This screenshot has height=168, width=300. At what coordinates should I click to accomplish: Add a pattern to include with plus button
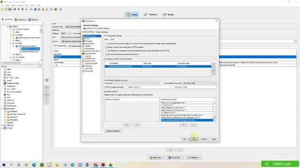click(x=127, y=125)
